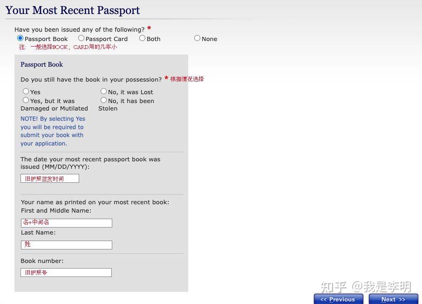
Task: Select the Passport Card radio option
Action: coord(81,38)
